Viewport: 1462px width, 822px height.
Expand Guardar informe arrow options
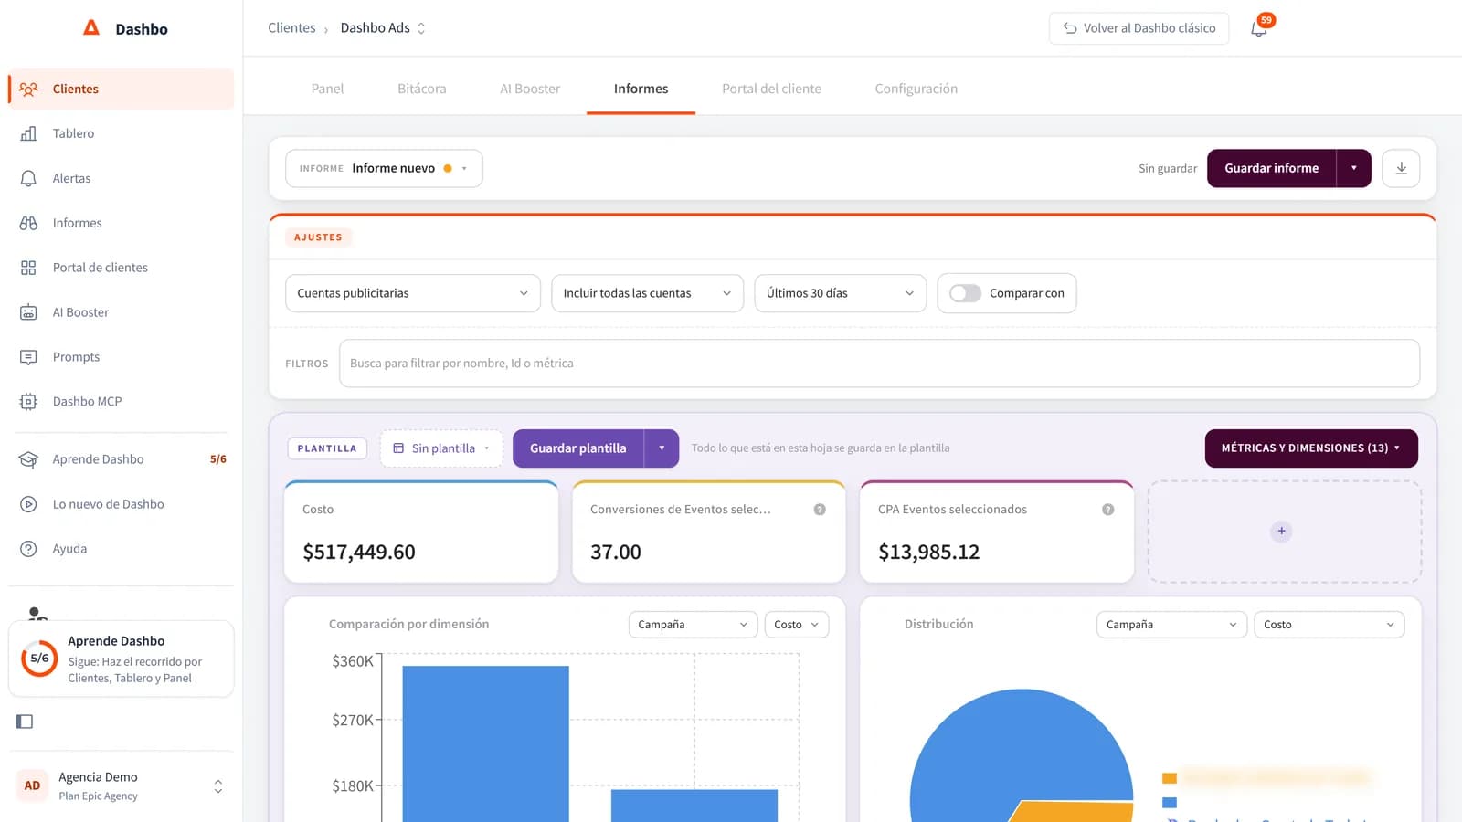(1353, 168)
